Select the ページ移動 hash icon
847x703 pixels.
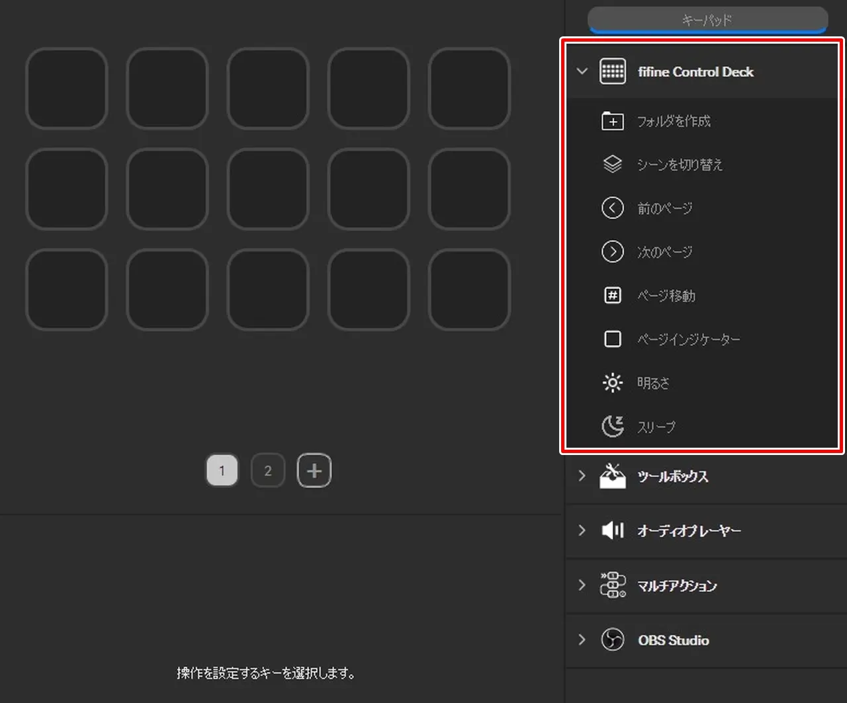(612, 296)
